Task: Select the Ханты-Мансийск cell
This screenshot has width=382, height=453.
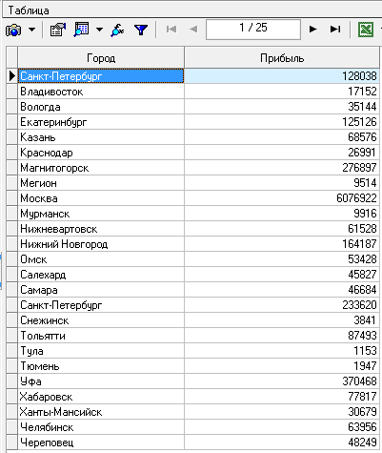Action: (101, 412)
